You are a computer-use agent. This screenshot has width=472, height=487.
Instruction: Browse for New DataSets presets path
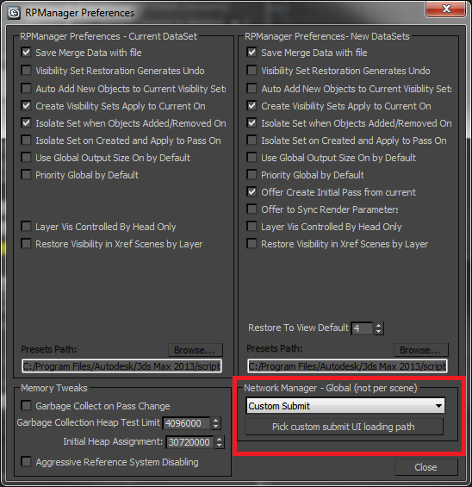coord(421,350)
